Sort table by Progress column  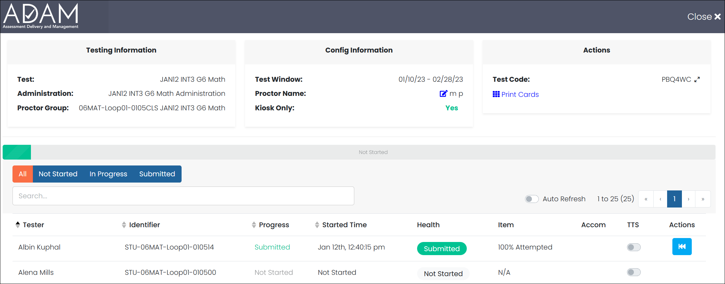coord(254,225)
